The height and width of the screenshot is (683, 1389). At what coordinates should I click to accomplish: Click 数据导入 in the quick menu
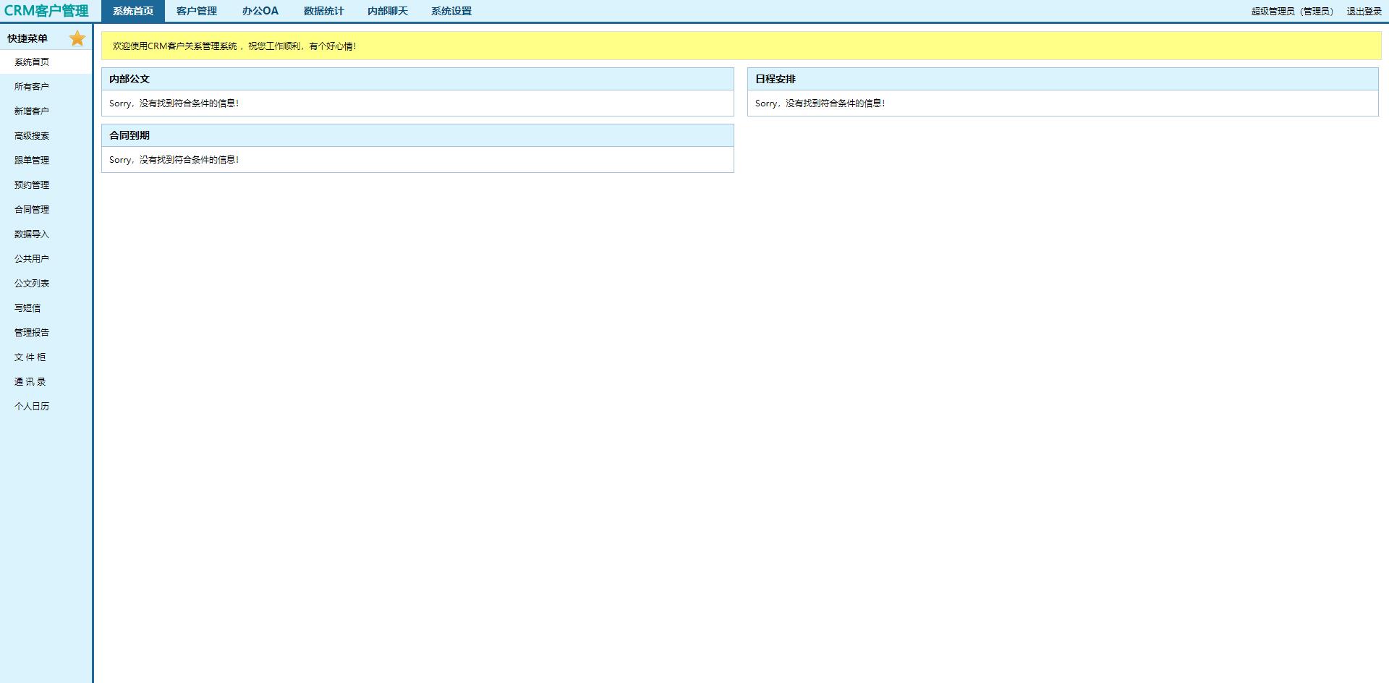pyautogui.click(x=32, y=234)
